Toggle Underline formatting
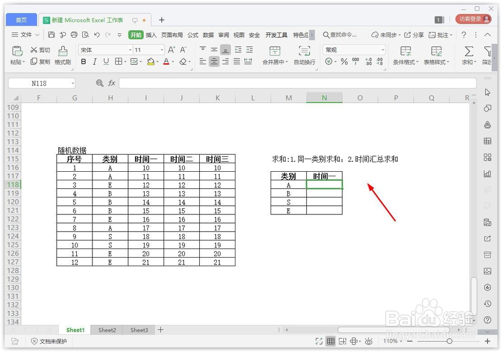 (106, 61)
